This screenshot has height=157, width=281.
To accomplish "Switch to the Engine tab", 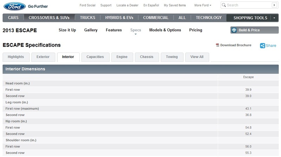I will [122, 57].
